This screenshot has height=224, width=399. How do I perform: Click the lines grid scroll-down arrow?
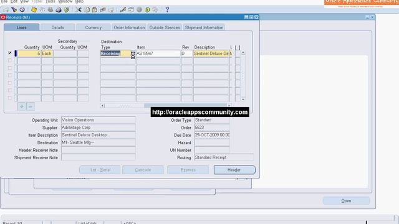click(243, 100)
